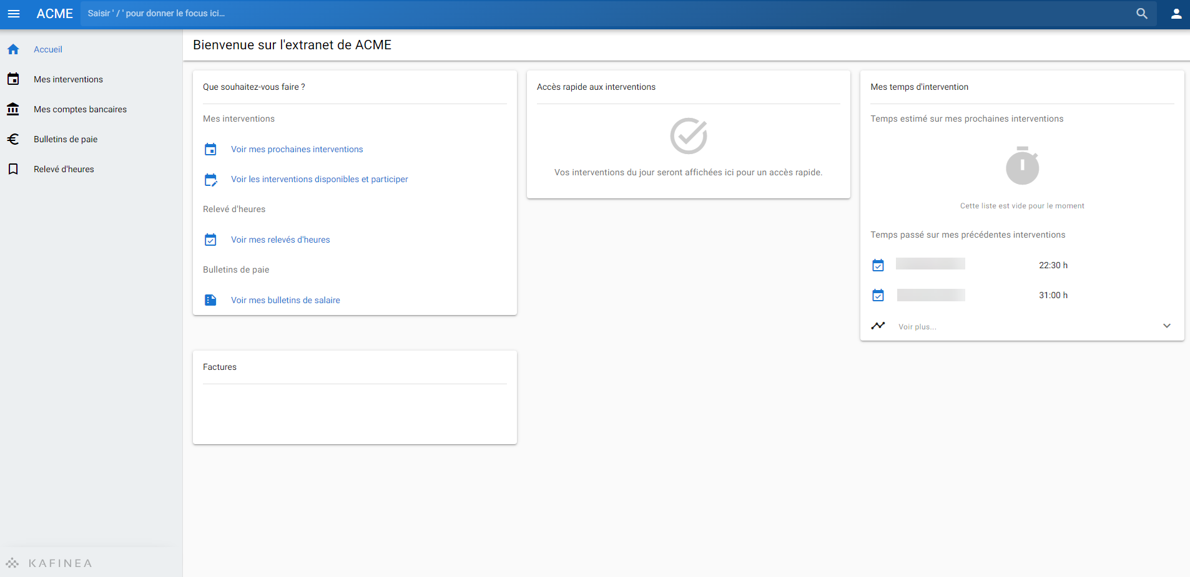Click calendar icon beside the 22:30 h entry
This screenshot has width=1190, height=577.
[x=878, y=265]
